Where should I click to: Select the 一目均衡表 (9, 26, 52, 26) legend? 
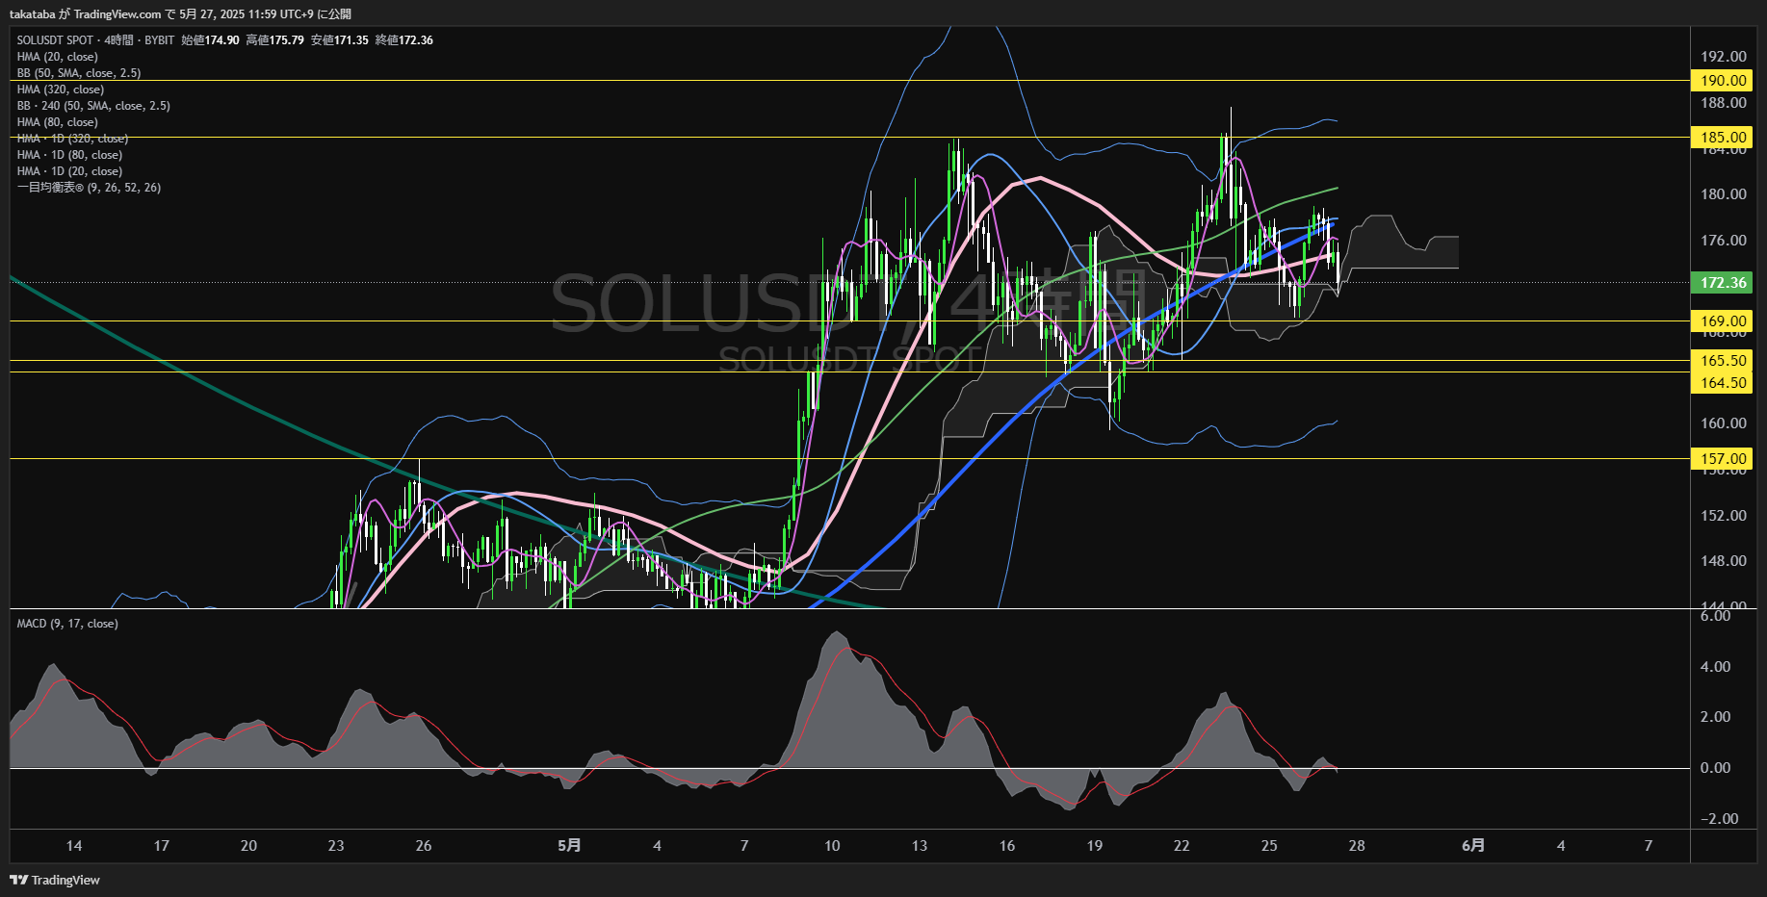coord(89,188)
